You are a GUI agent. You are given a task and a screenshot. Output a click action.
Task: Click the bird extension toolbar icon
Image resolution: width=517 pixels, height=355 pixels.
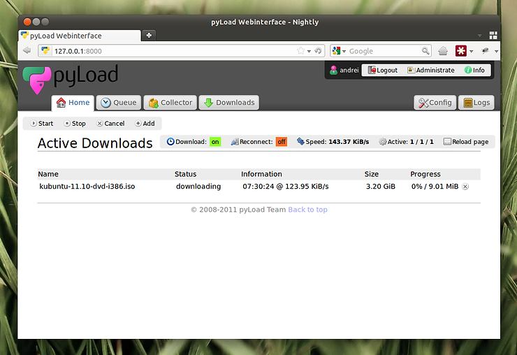(485, 50)
